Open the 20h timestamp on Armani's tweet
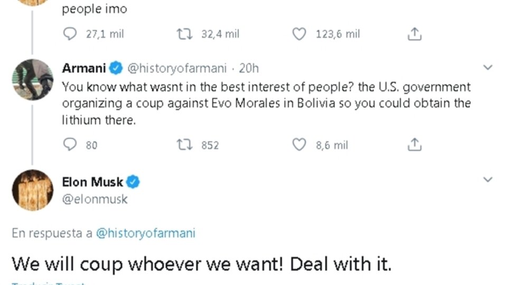507x285 pixels. [249, 68]
